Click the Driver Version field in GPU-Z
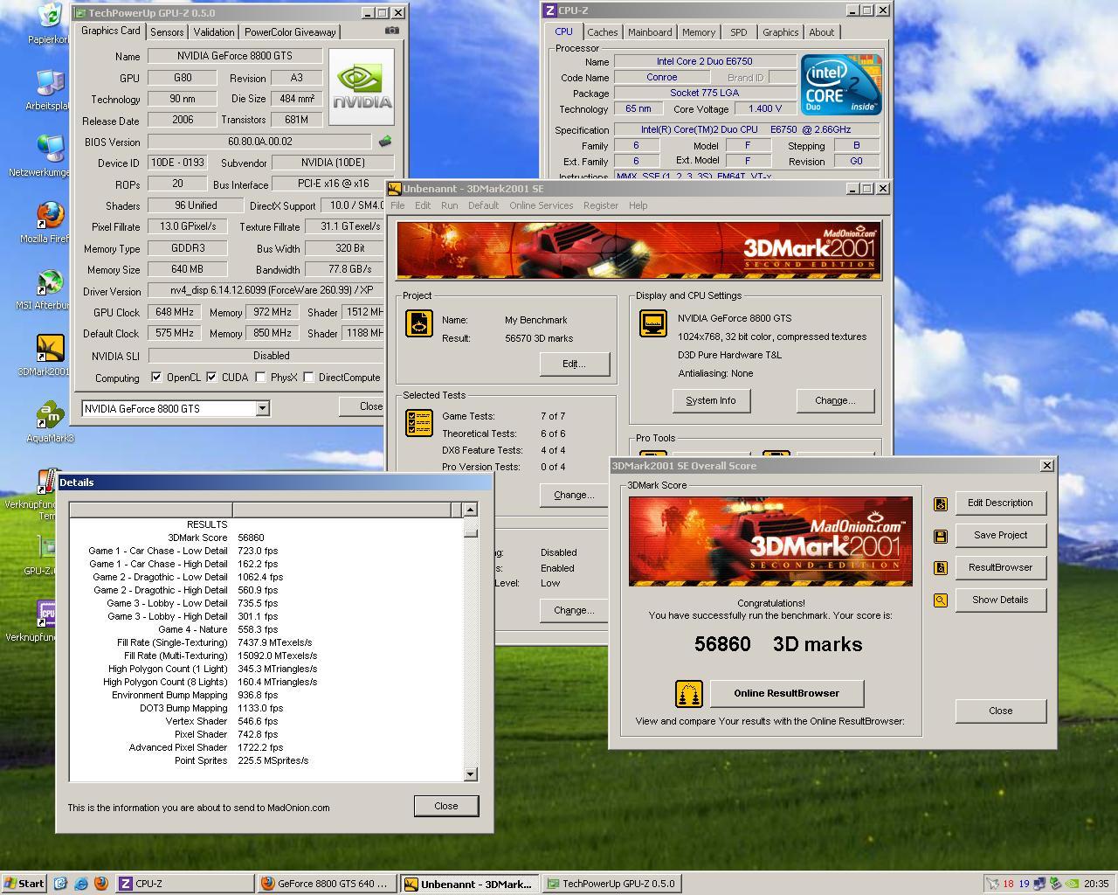1118x895 pixels. pyautogui.click(x=265, y=290)
